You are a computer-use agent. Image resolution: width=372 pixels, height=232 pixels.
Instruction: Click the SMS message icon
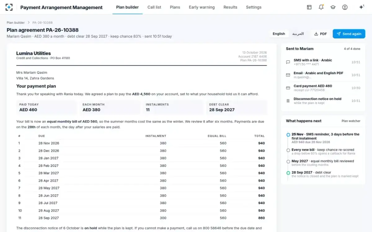pyautogui.click(x=288, y=62)
